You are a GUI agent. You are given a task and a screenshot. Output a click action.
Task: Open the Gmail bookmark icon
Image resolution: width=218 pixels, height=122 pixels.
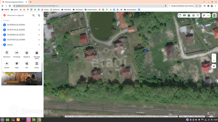coord(28,10)
